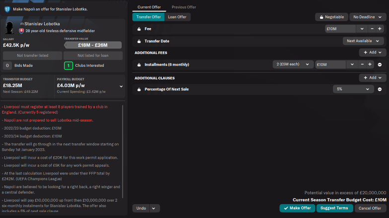The height and width of the screenshot is (218, 389).
Task: Click the Transfer Budget £18.25M value
Action: click(12, 85)
